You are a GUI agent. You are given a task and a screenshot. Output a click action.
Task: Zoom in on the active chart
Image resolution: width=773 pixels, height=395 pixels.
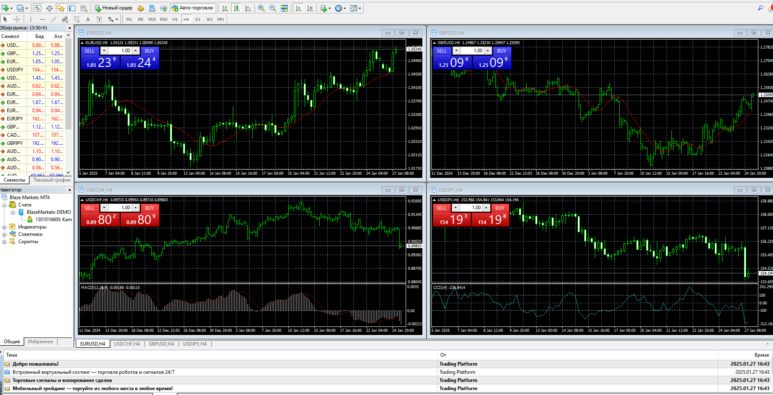coord(261,8)
